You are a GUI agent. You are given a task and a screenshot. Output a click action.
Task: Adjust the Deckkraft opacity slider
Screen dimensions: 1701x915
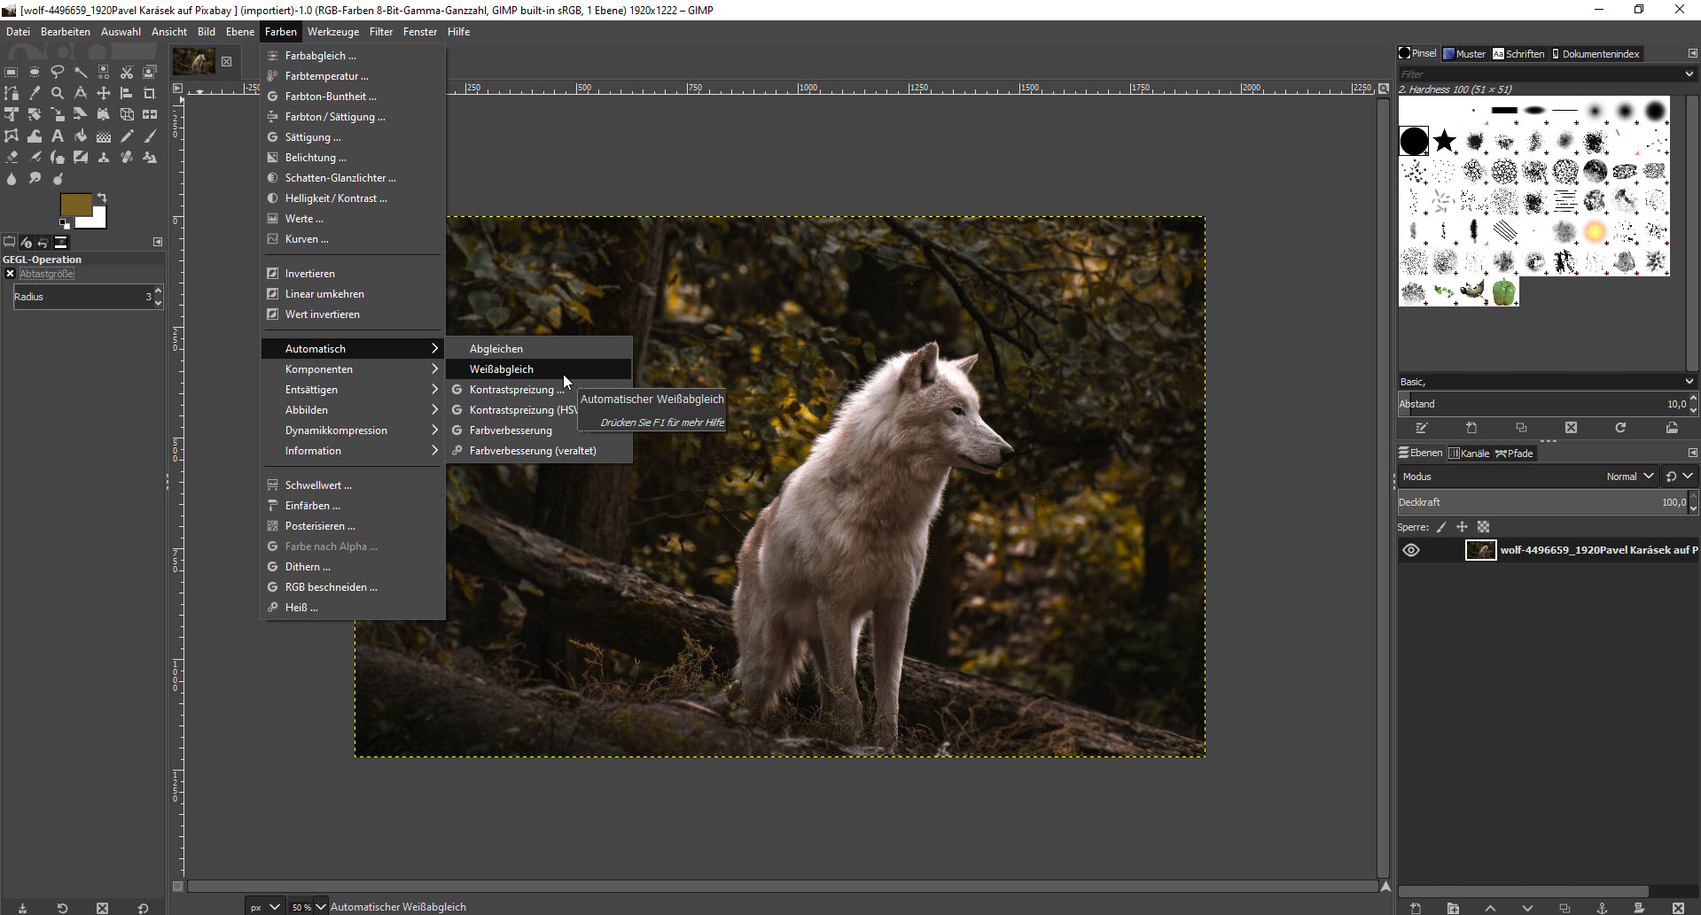coord(1542,502)
